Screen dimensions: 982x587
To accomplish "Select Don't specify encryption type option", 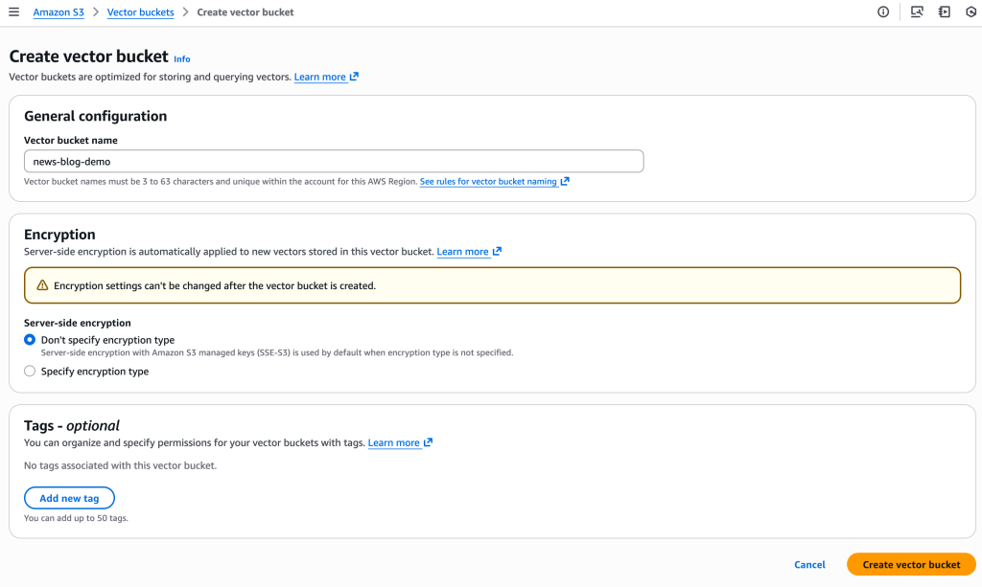I will point(30,339).
